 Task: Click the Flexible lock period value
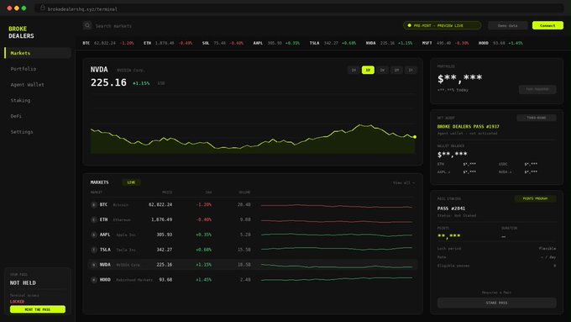tap(547, 248)
